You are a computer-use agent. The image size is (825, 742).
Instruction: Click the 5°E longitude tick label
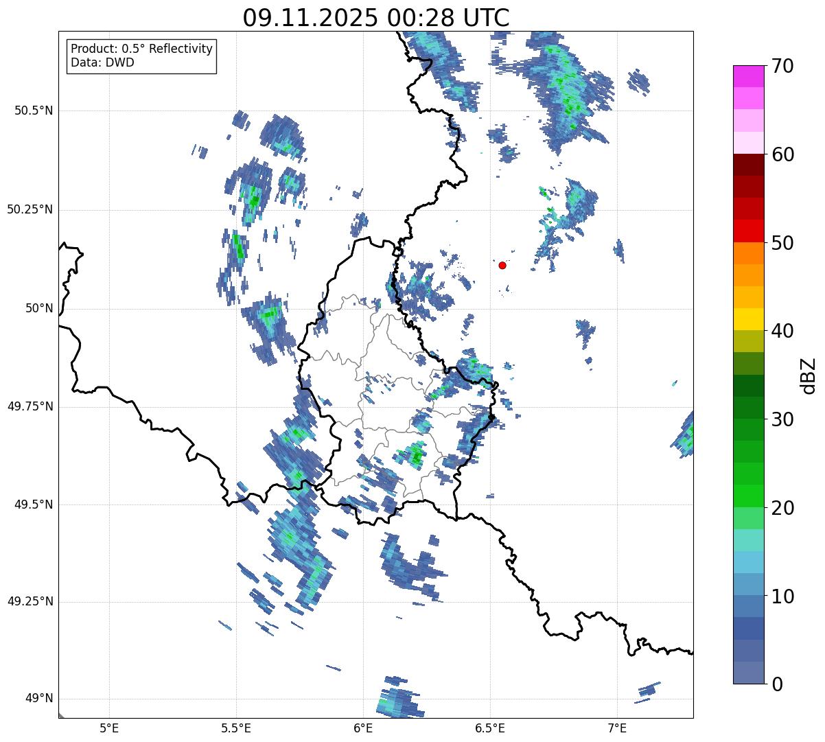pyautogui.click(x=109, y=728)
